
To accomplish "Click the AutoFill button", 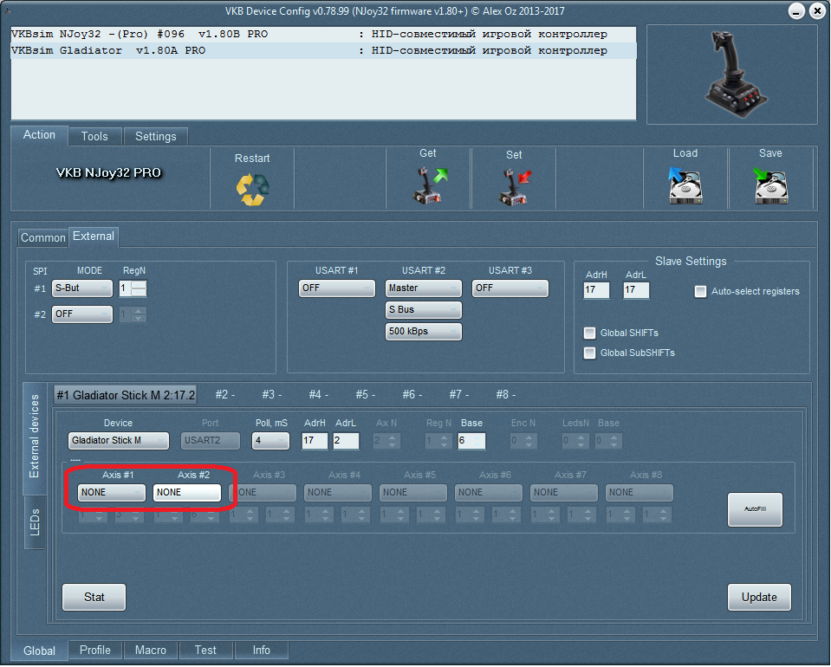I will 756,509.
